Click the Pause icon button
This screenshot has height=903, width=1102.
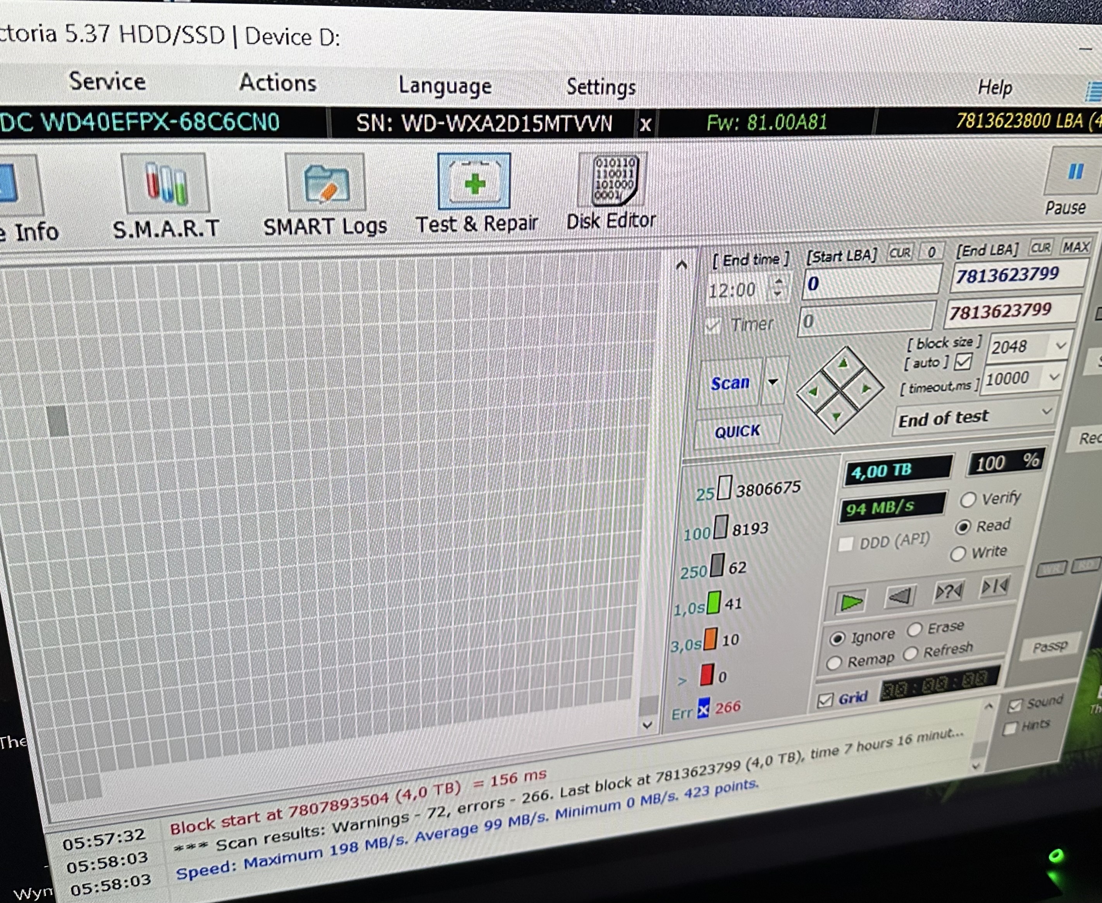1075,172
